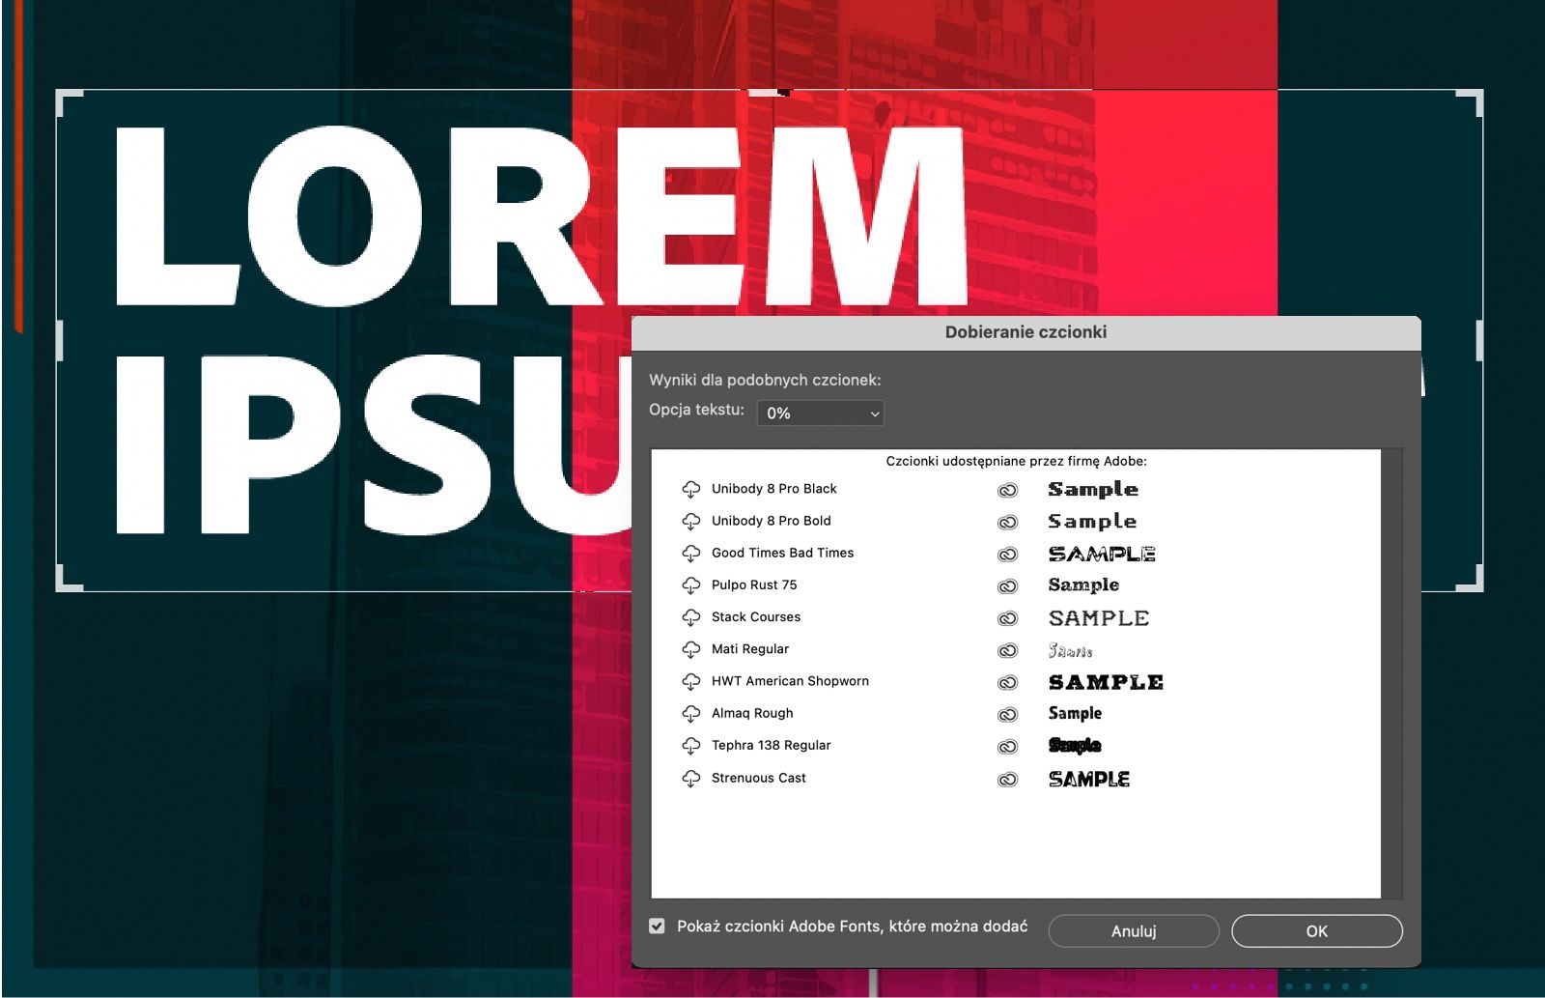Click Strenuous Cast sample preview
Screen dimensions: 1545x998
(x=1089, y=779)
